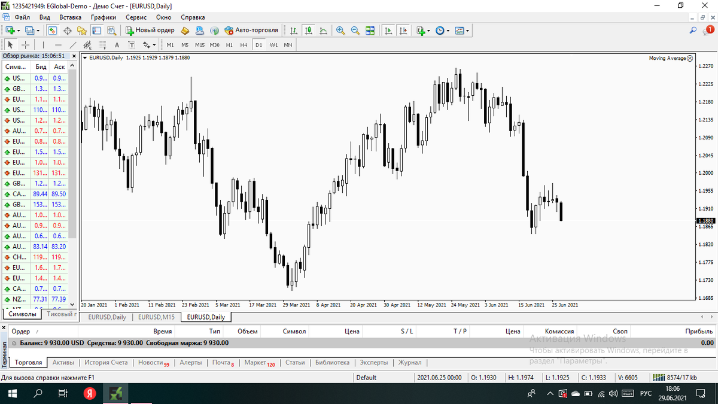Select the M15 timeframe button
This screenshot has width=718, height=404.
coord(200,45)
